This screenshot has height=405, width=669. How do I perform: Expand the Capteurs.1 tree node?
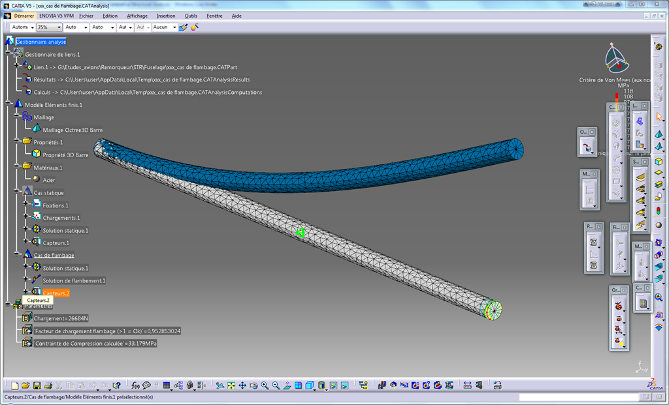(25, 243)
